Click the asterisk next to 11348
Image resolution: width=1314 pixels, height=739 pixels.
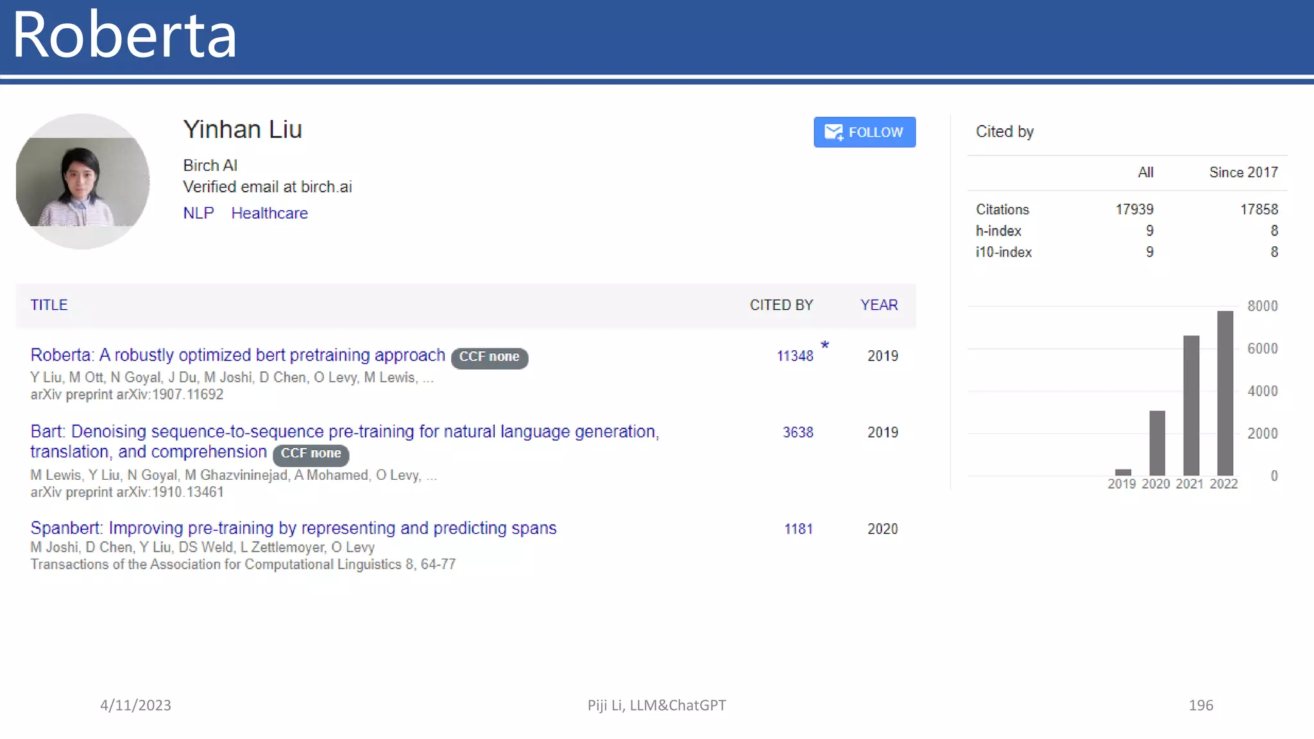point(825,346)
